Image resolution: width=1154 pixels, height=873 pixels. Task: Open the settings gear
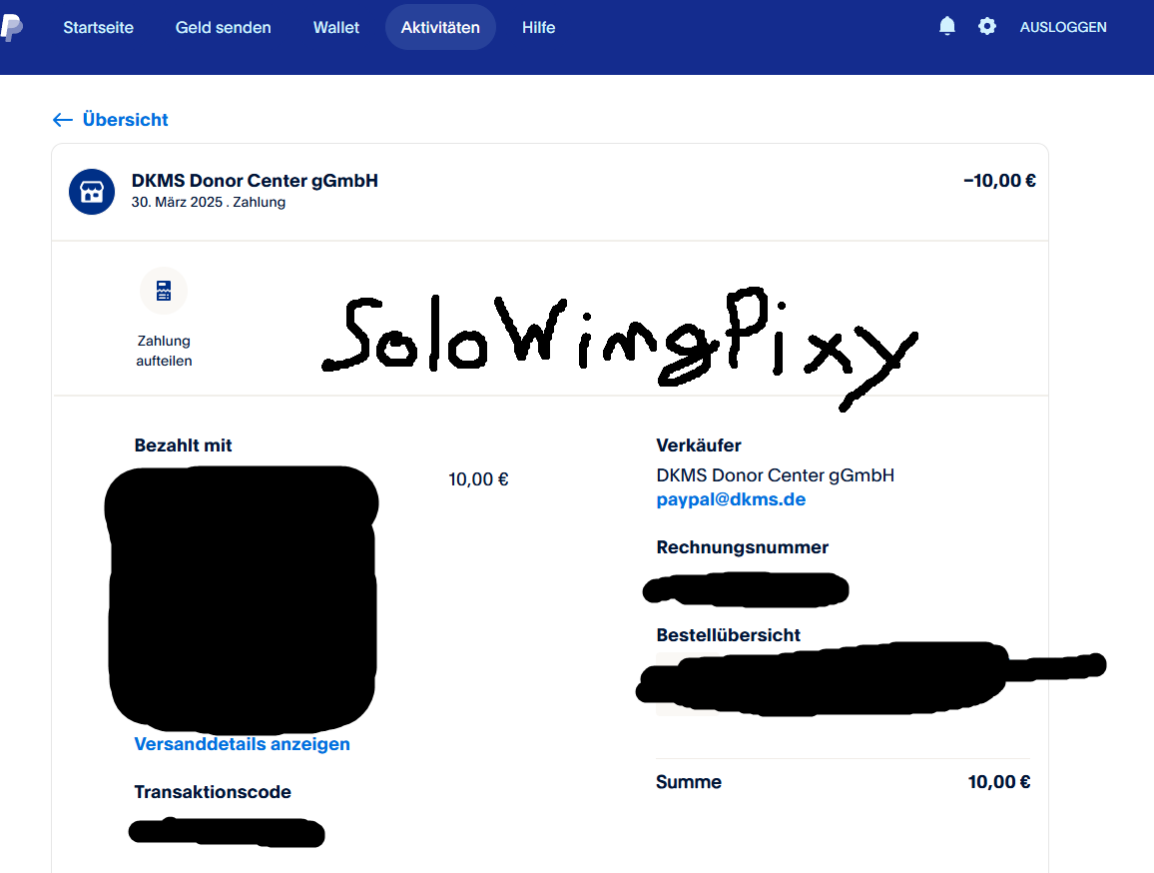[x=987, y=27]
